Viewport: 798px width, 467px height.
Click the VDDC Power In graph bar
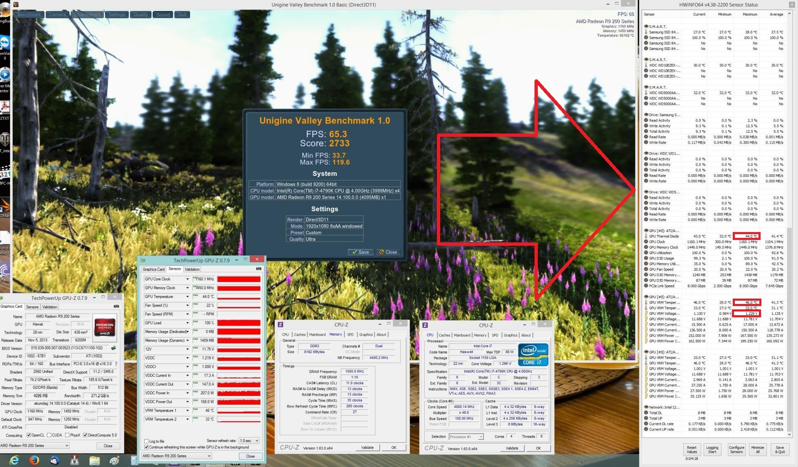[x=239, y=393]
